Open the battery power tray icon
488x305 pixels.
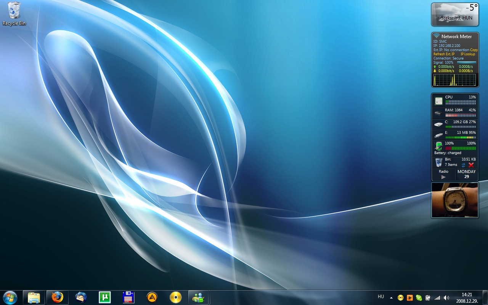click(428, 298)
